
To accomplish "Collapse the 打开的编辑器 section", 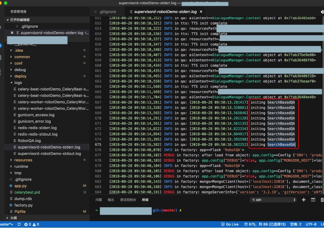I will [20, 20].
